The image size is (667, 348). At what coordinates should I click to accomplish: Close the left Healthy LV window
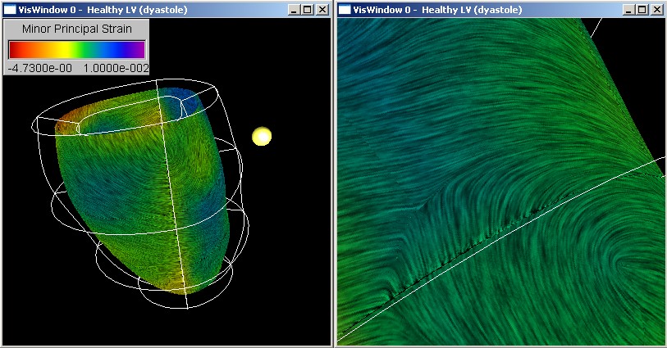click(322, 9)
